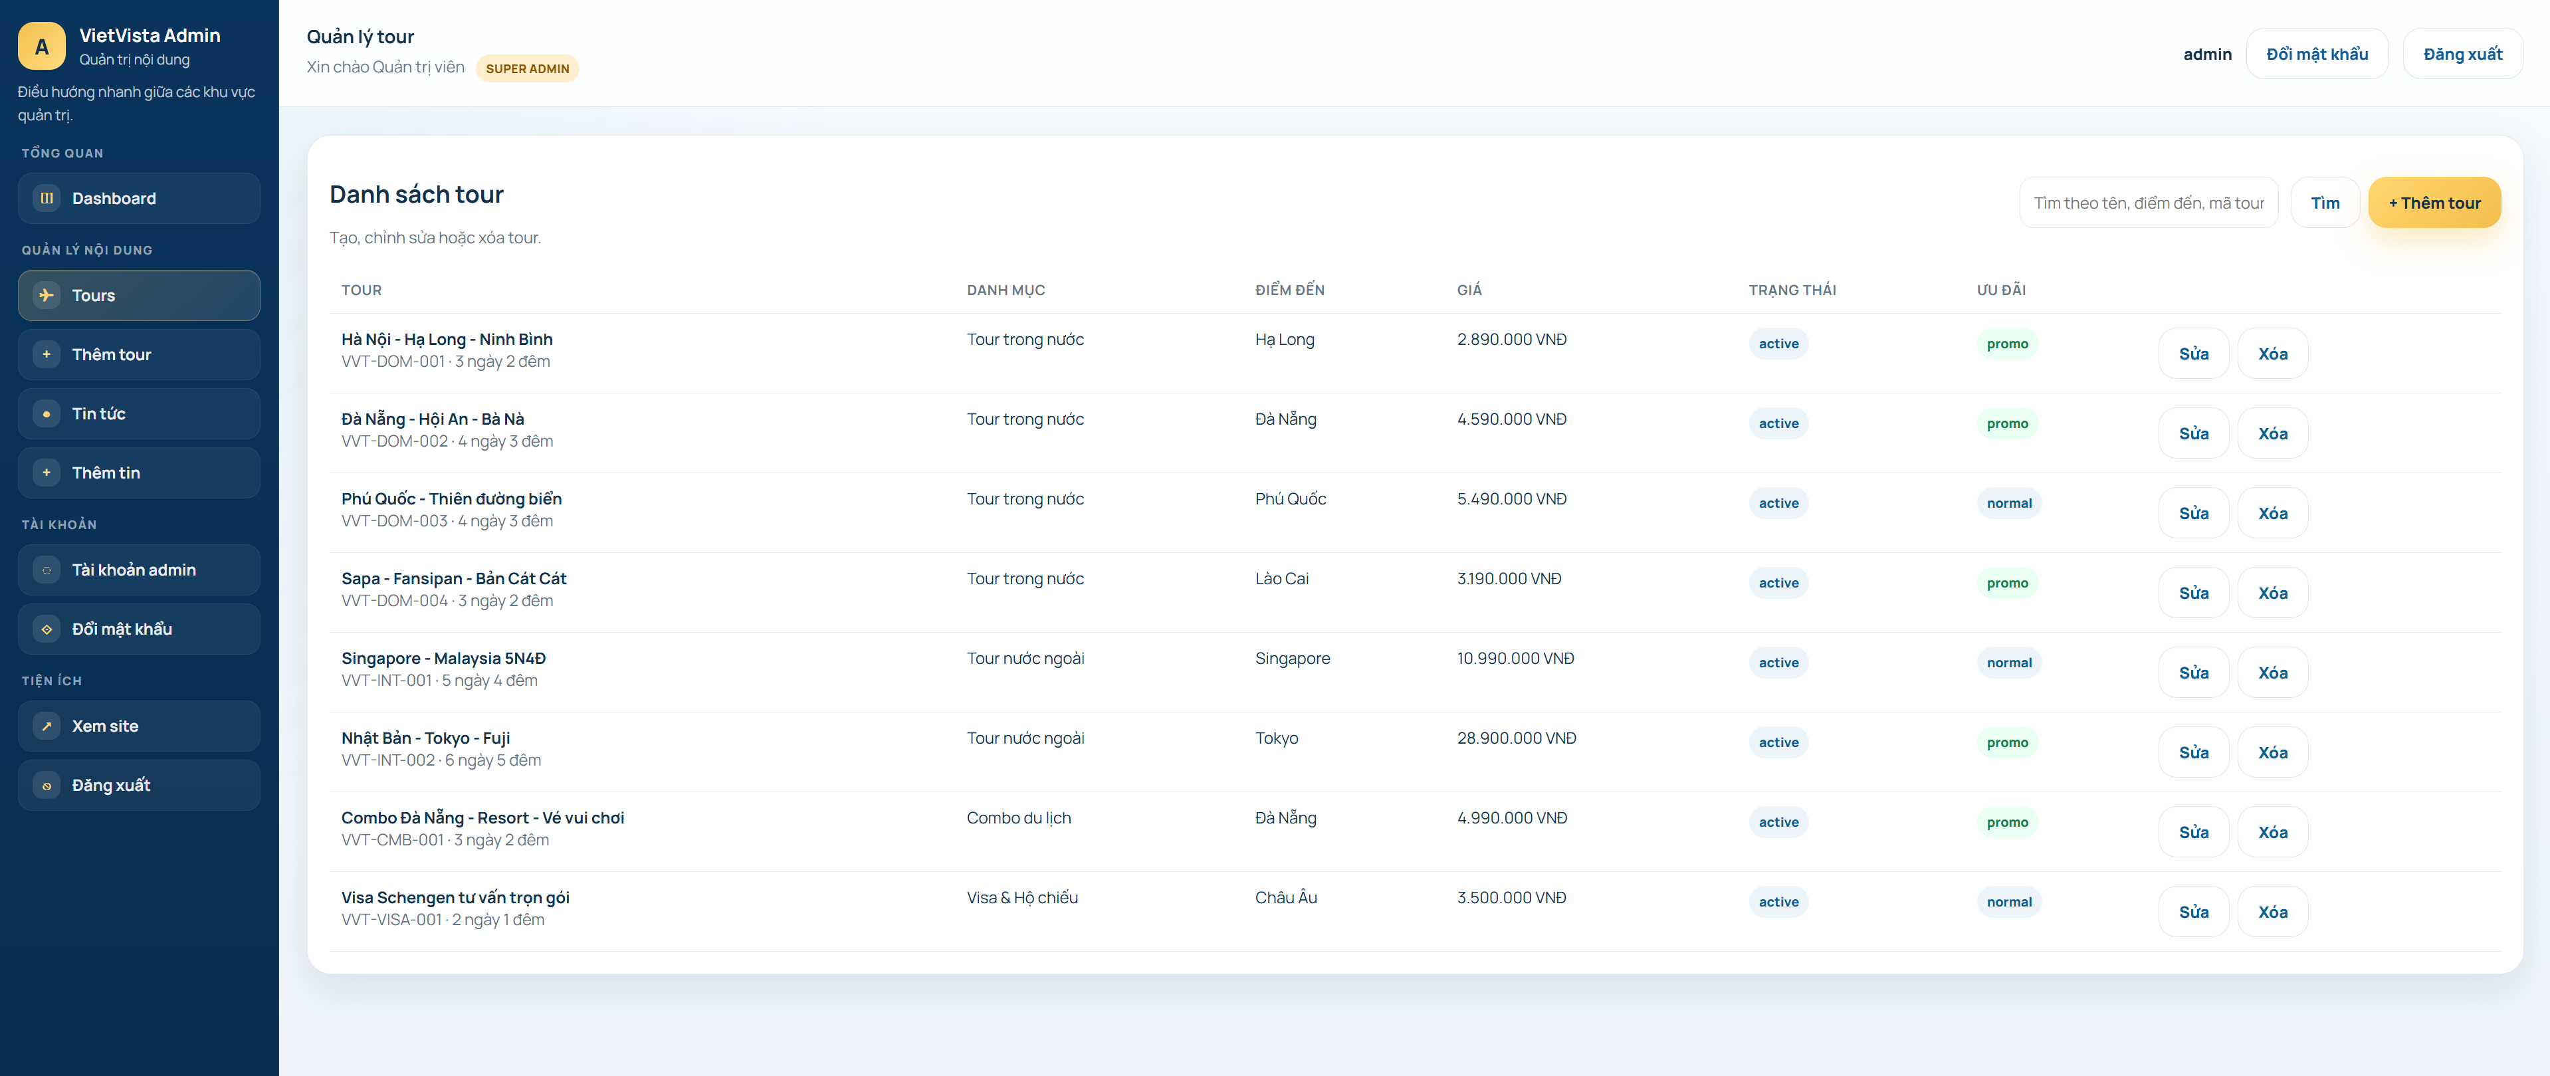Click normal badge on Phú Quốc row
This screenshot has width=2550, height=1076.
(x=2008, y=503)
